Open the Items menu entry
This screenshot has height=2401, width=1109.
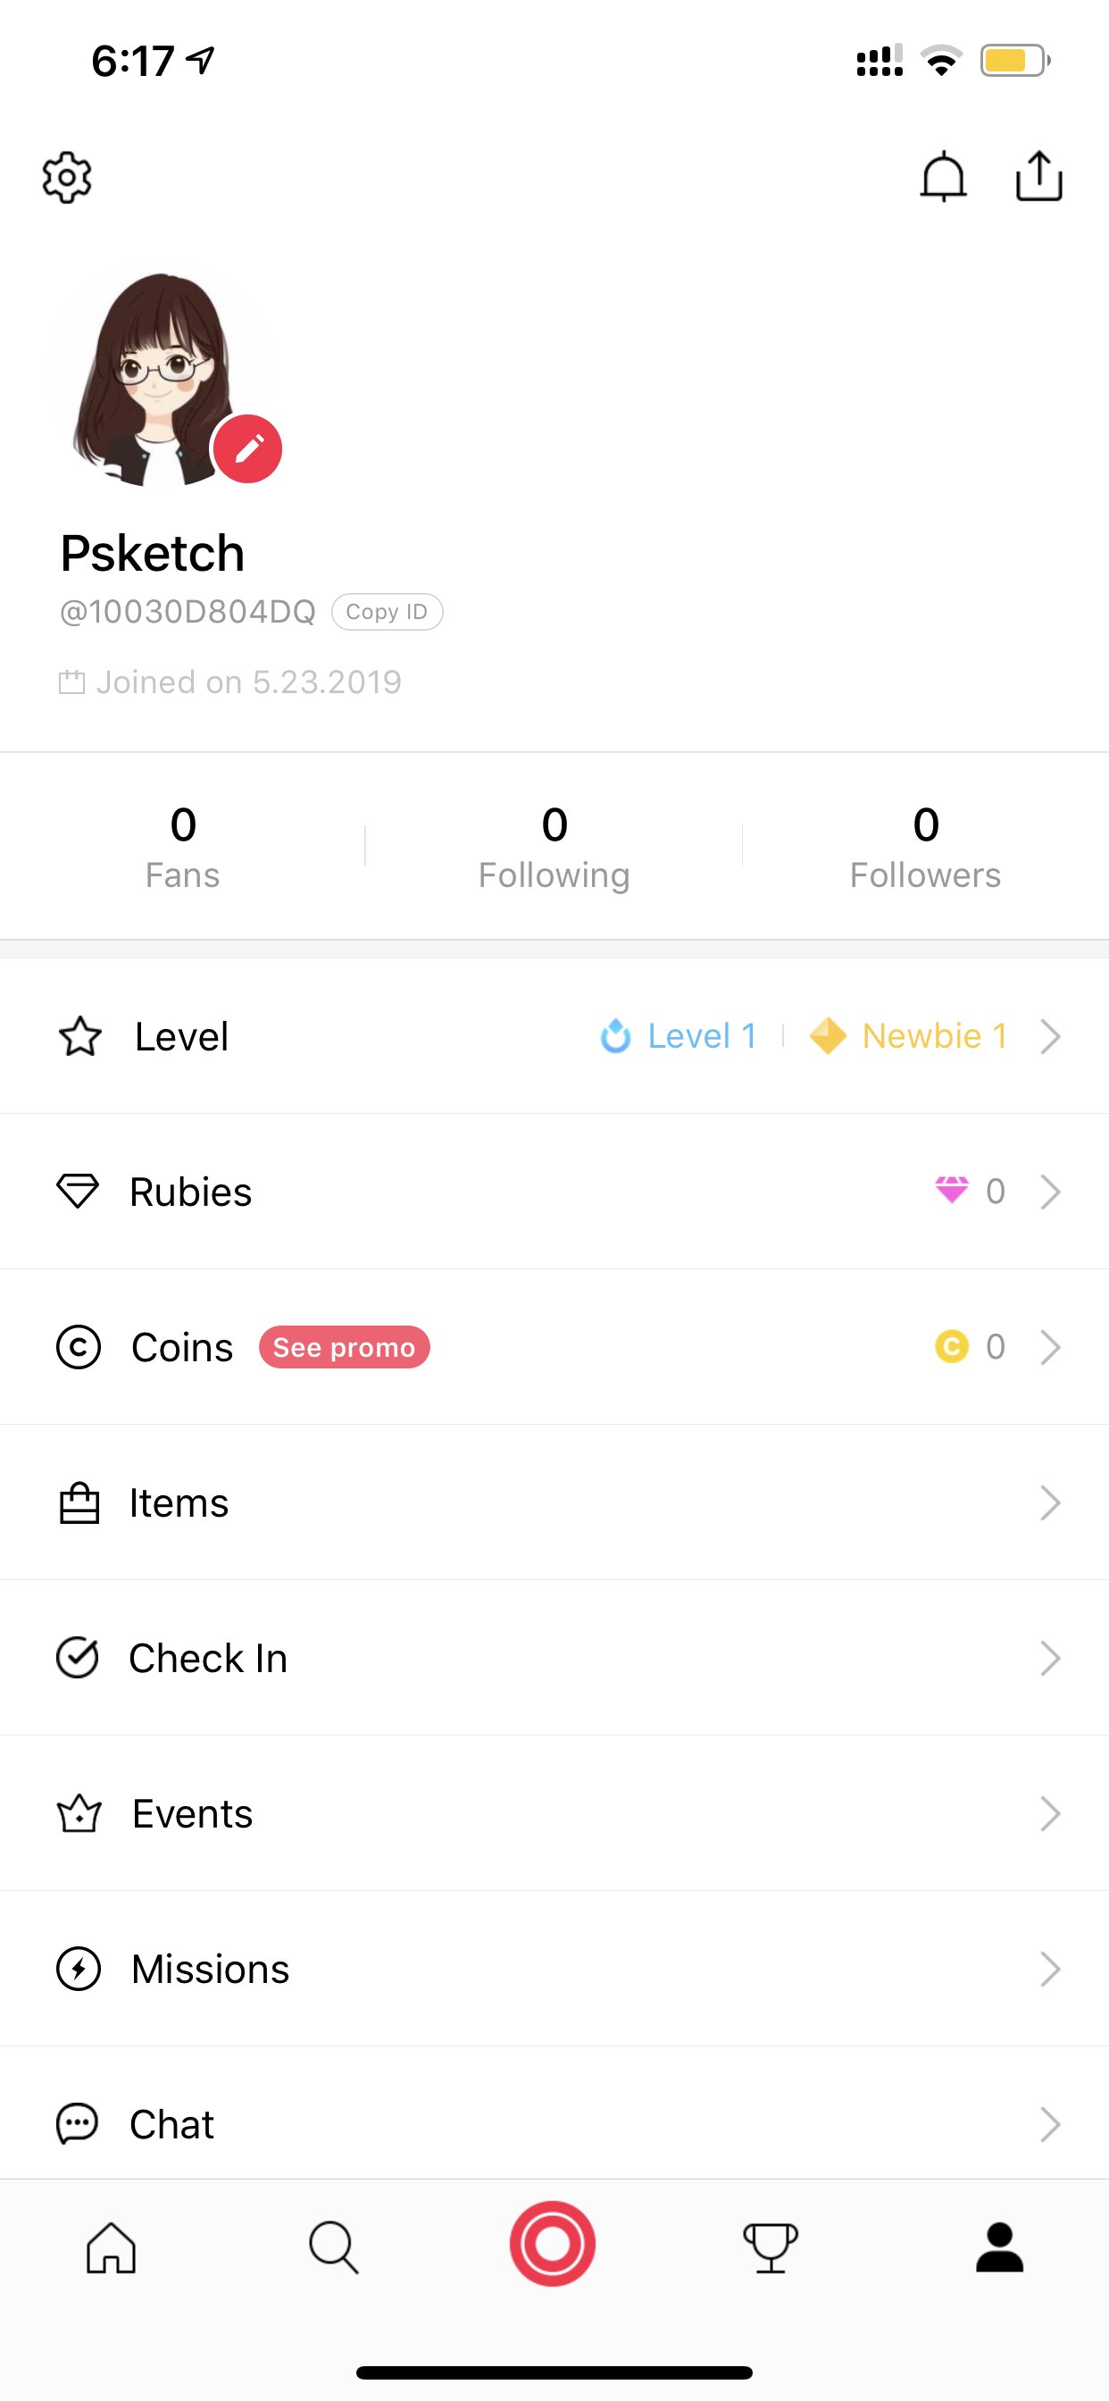(x=554, y=1502)
